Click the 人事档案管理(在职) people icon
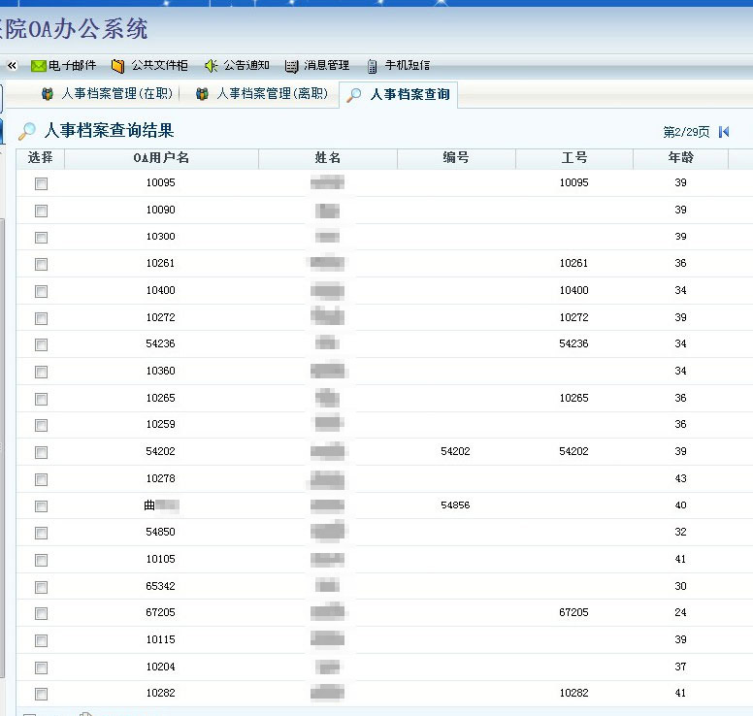This screenshot has height=716, width=753. pos(47,94)
